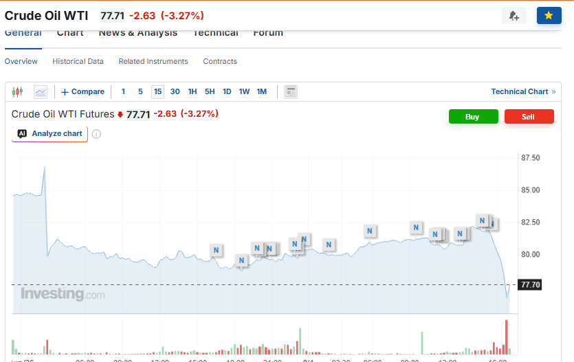The image size is (574, 362).
Task: Click the red Sell button
Action: pos(529,117)
